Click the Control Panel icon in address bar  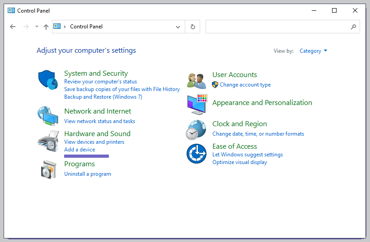coord(57,26)
